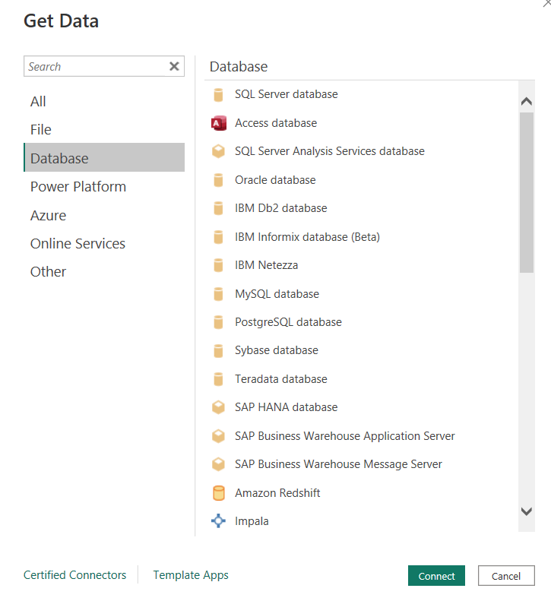
Task: Click the blue Impala connector icon
Action: point(219,521)
